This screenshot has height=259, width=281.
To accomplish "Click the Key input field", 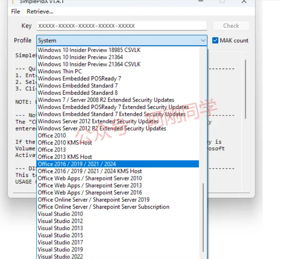I will click(122, 26).
